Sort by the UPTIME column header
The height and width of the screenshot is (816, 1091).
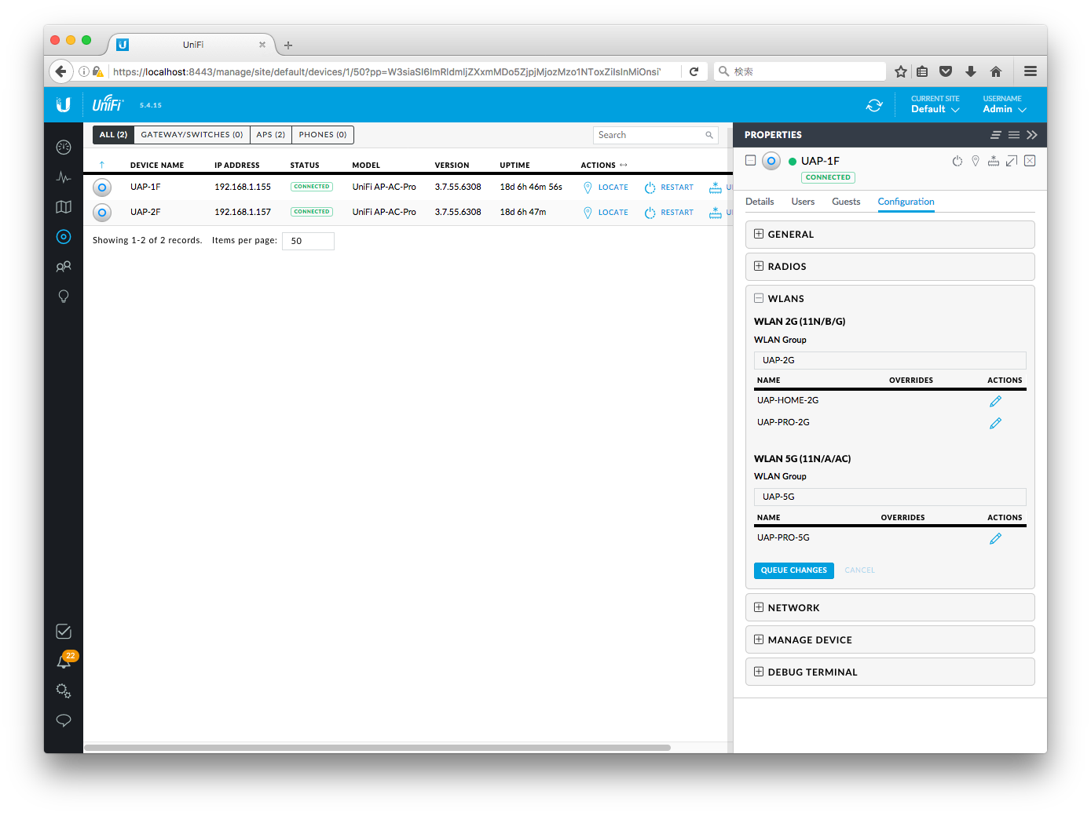click(x=514, y=166)
